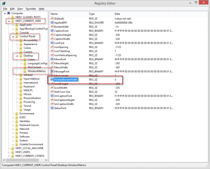210x169 pixels.
Task: Select the International key in tree
Action: click(31, 83)
